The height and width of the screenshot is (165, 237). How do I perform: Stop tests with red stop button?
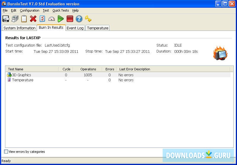click(70, 19)
